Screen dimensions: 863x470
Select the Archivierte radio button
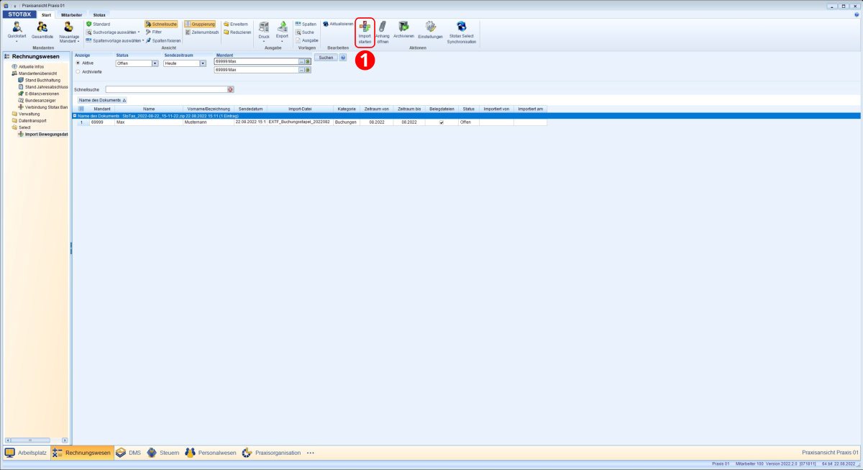point(78,72)
